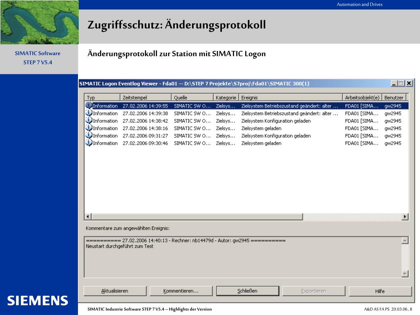Close the viewer with Schließen
420x315 pixels.
(247, 291)
